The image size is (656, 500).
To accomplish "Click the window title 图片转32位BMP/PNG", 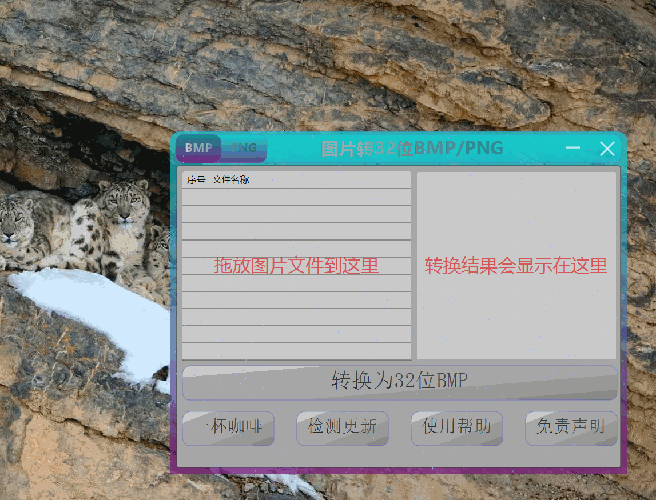I will click(x=412, y=149).
